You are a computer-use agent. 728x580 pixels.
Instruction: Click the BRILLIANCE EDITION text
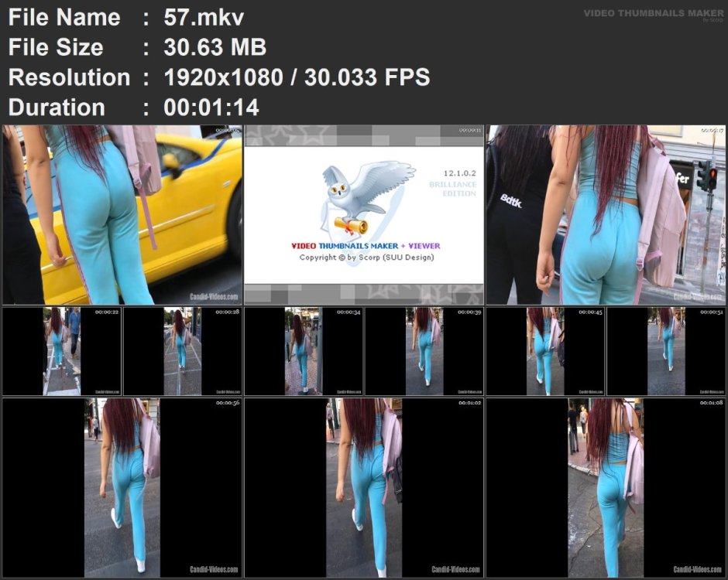[453, 189]
